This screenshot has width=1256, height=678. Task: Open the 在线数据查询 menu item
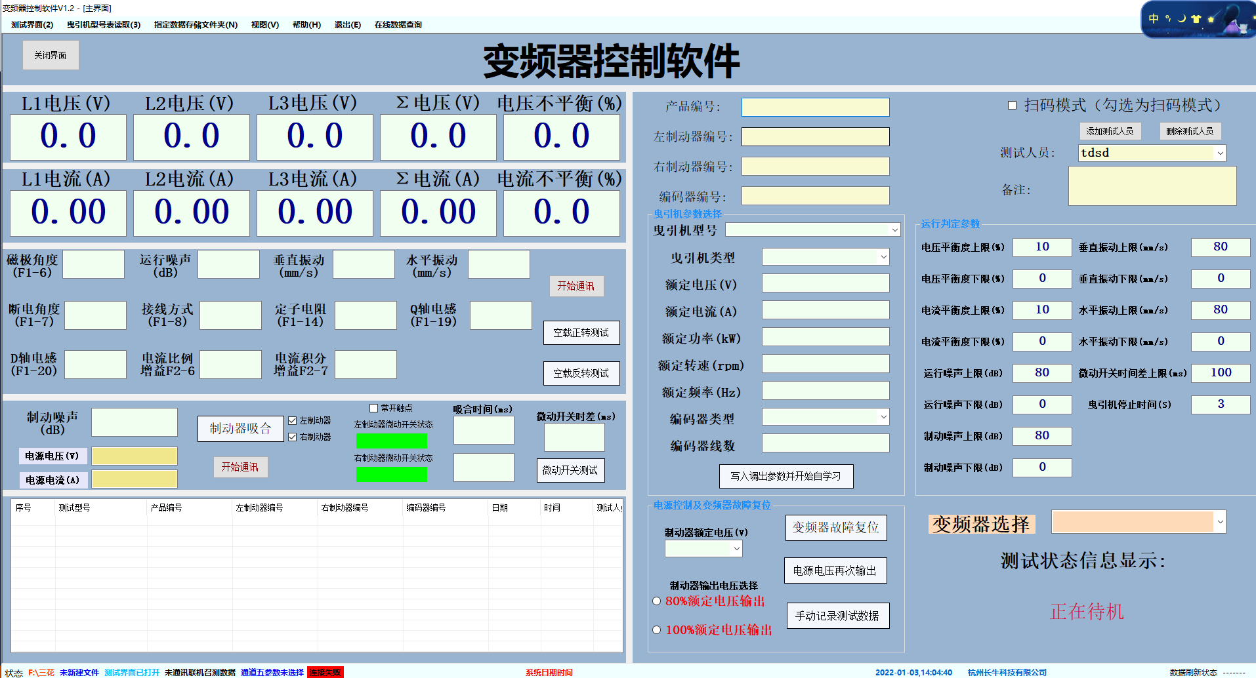[398, 24]
